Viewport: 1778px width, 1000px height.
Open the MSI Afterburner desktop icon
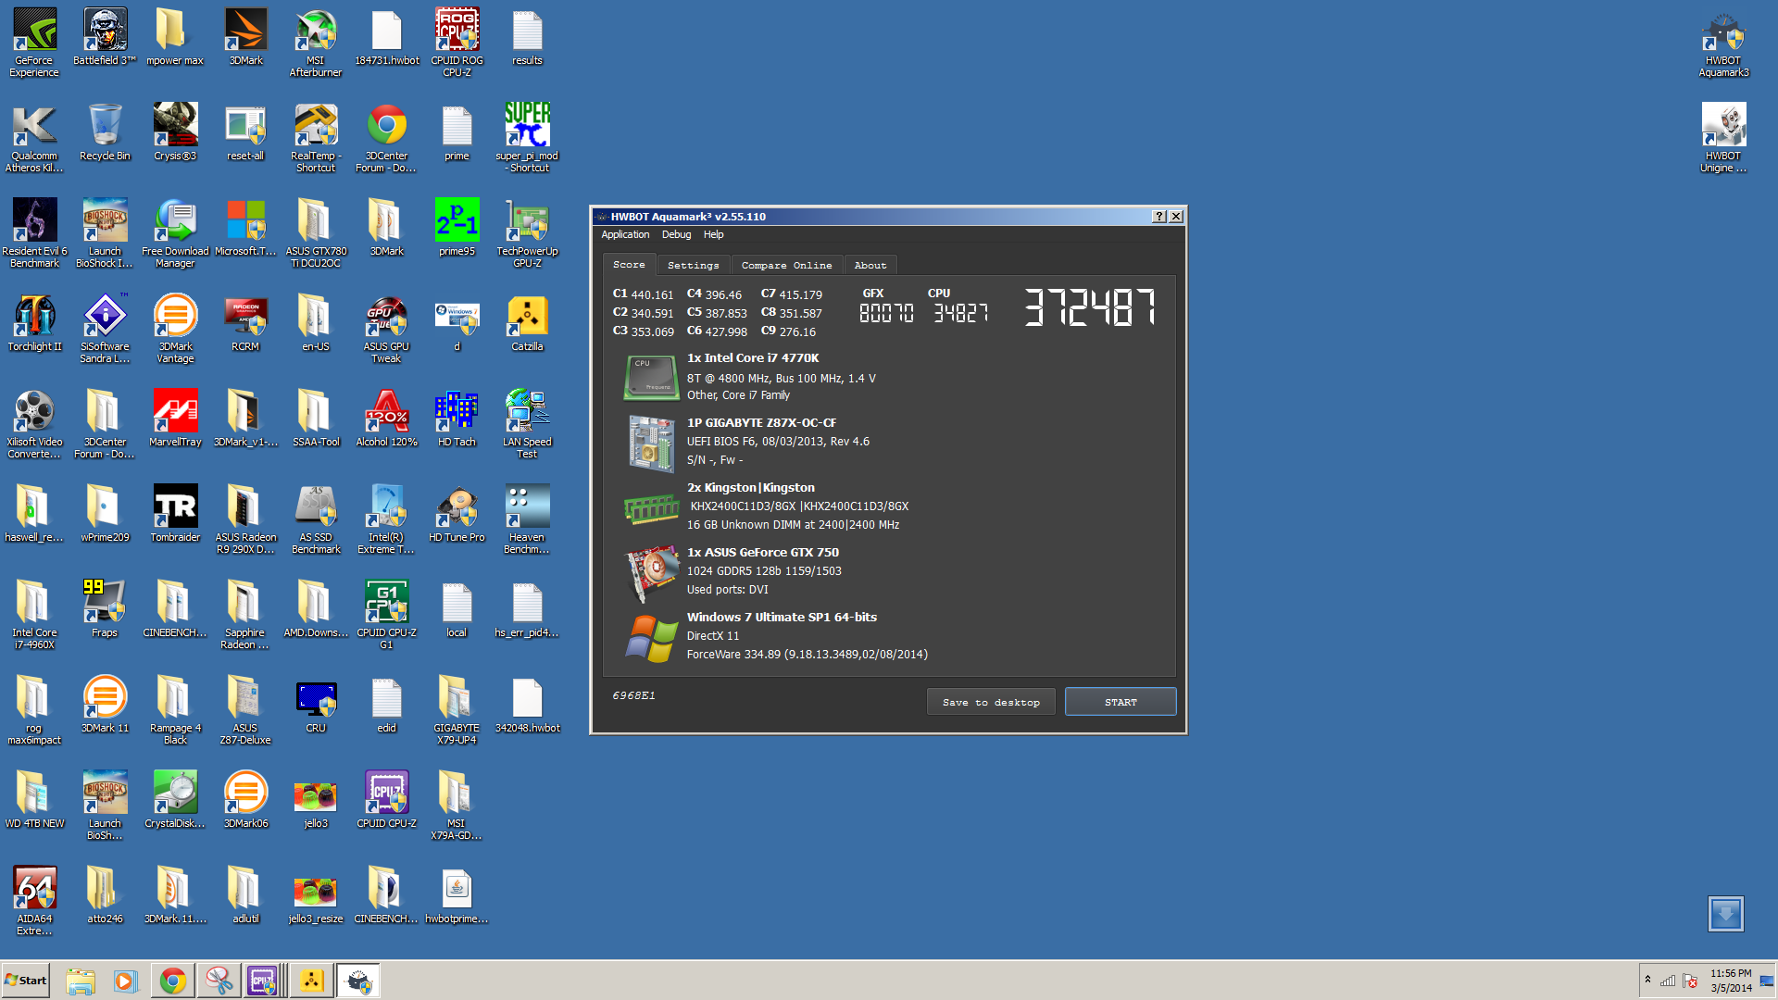pos(316,42)
